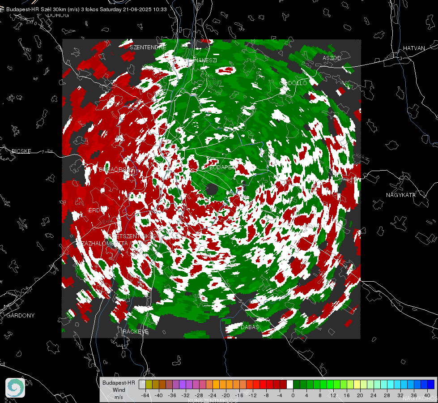Click the NAGYKATA city label

coord(400,195)
